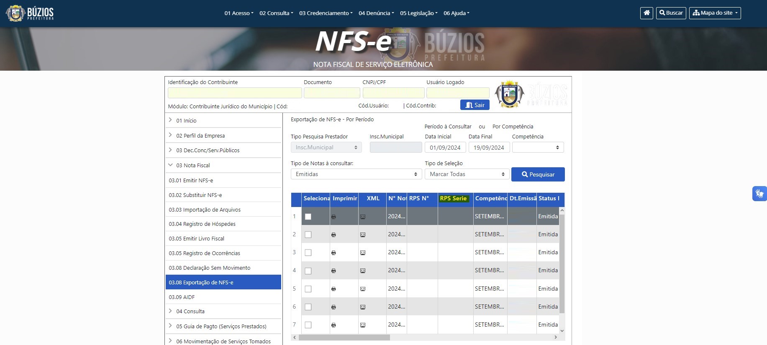767x345 pixels.
Task: Expand 06 Movimentação de Serviços Tomados
Action: tap(223, 341)
